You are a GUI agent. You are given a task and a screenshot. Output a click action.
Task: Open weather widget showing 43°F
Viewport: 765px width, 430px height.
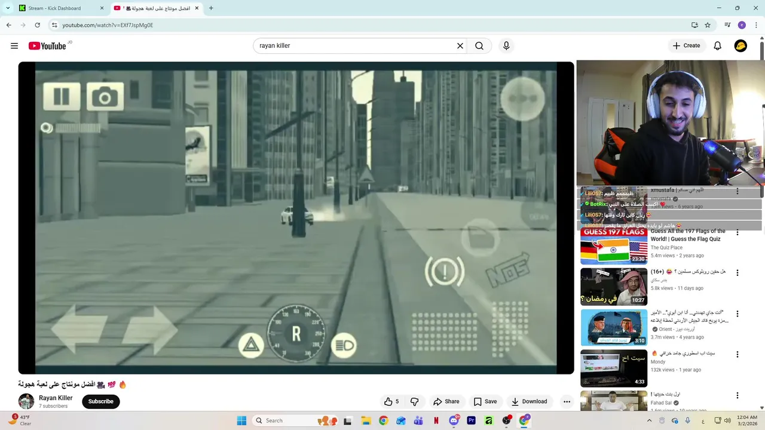[20, 420]
